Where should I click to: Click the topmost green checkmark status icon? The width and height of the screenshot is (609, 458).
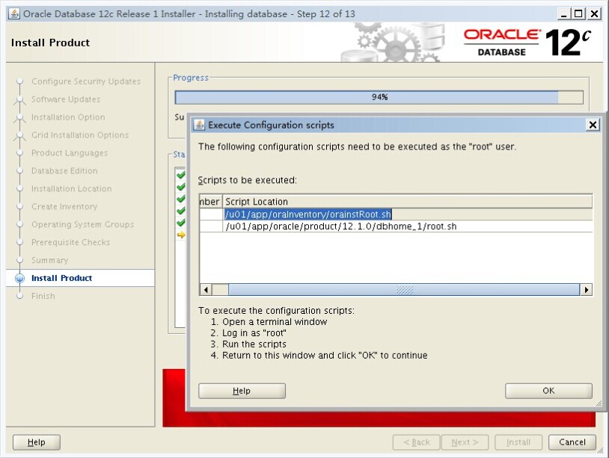(180, 175)
